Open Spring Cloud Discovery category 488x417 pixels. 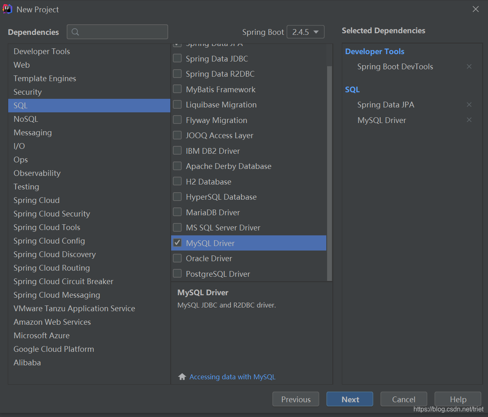tap(89, 255)
